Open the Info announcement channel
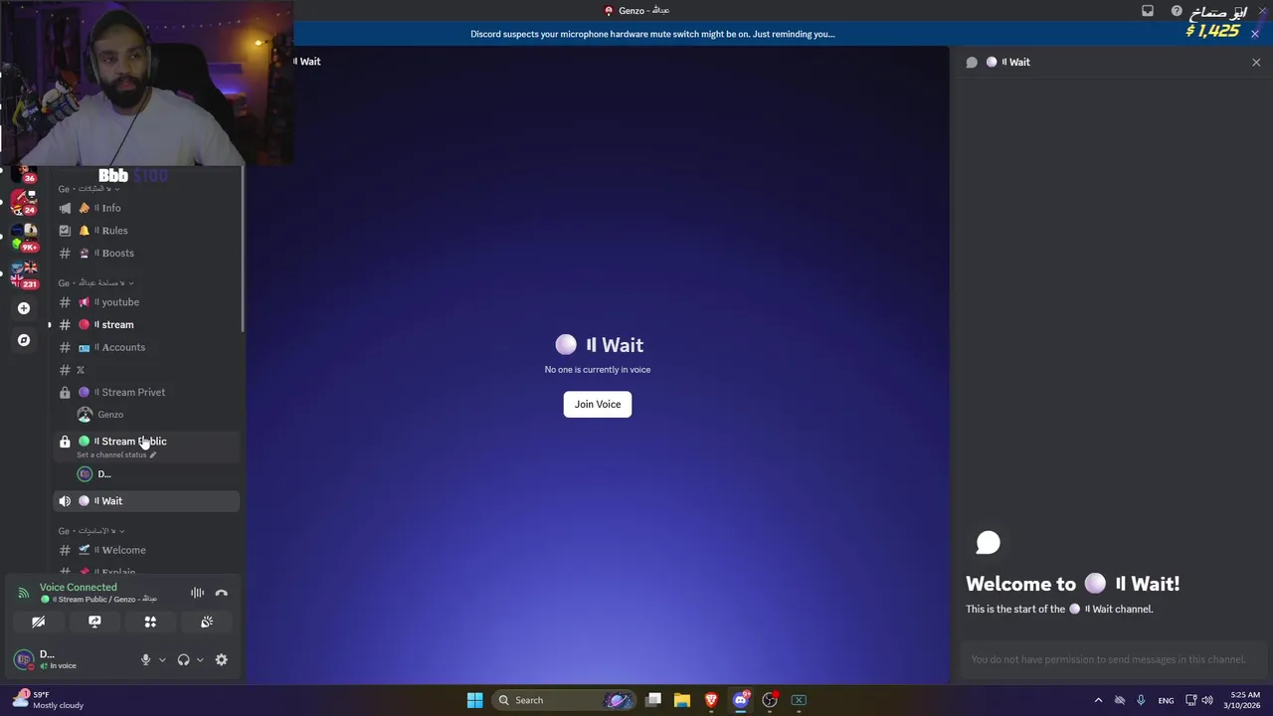The image size is (1273, 716). (x=146, y=208)
